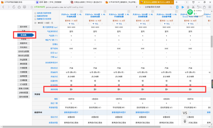Open the mobile phone icon in toolbar

click(177, 7)
